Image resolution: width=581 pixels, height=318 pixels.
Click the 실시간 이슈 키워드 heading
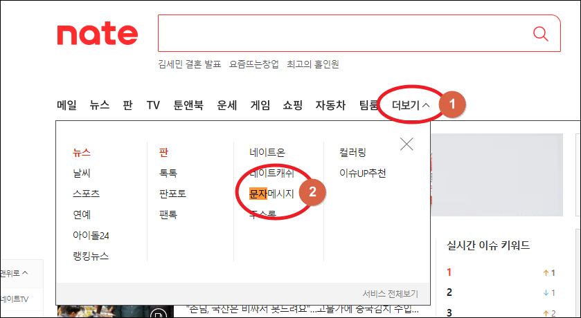(x=488, y=245)
